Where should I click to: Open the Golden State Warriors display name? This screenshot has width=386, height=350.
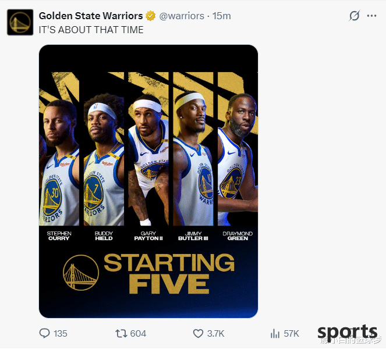tap(91, 16)
